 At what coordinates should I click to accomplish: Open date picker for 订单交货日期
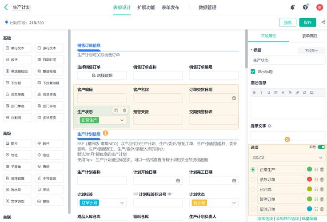234,98
